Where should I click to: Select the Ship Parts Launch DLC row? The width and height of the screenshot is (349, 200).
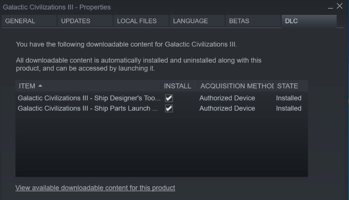coord(88,109)
